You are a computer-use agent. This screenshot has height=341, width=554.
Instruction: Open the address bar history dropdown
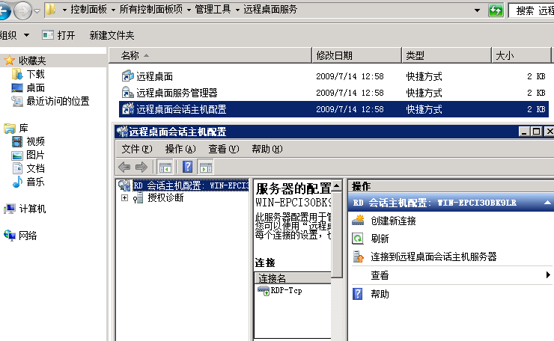[477, 10]
